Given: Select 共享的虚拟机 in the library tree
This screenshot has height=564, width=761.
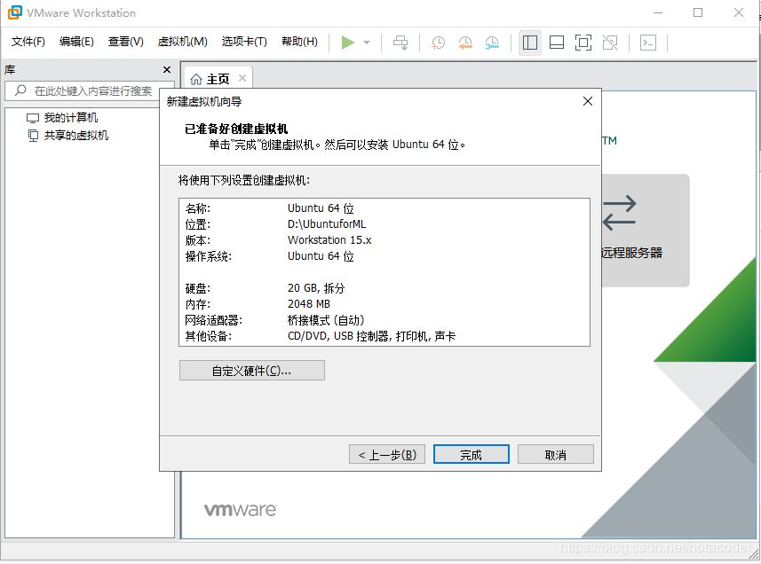Looking at the screenshot, I should pos(75,135).
